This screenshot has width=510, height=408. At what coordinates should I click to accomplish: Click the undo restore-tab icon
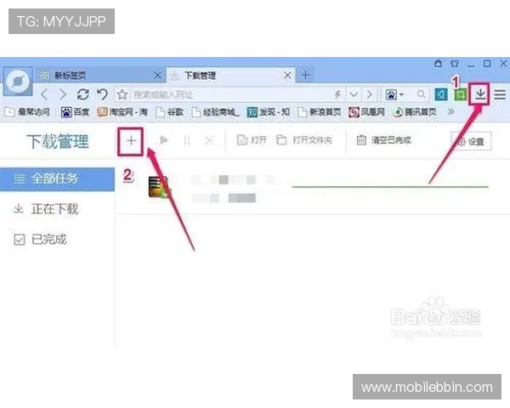point(103,94)
